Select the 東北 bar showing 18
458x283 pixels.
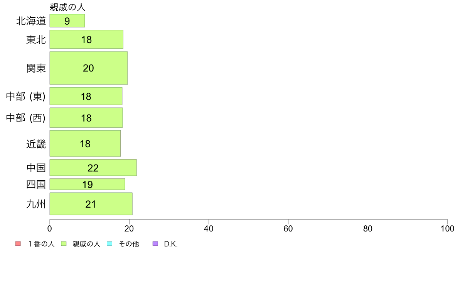pos(86,39)
